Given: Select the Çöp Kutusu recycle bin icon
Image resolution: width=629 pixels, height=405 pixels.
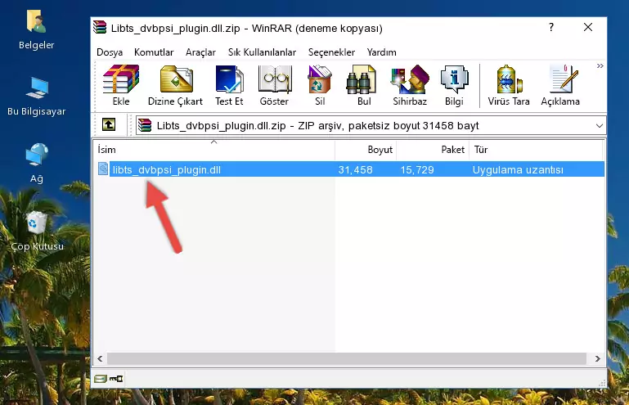Looking at the screenshot, I should pyautogui.click(x=37, y=231).
